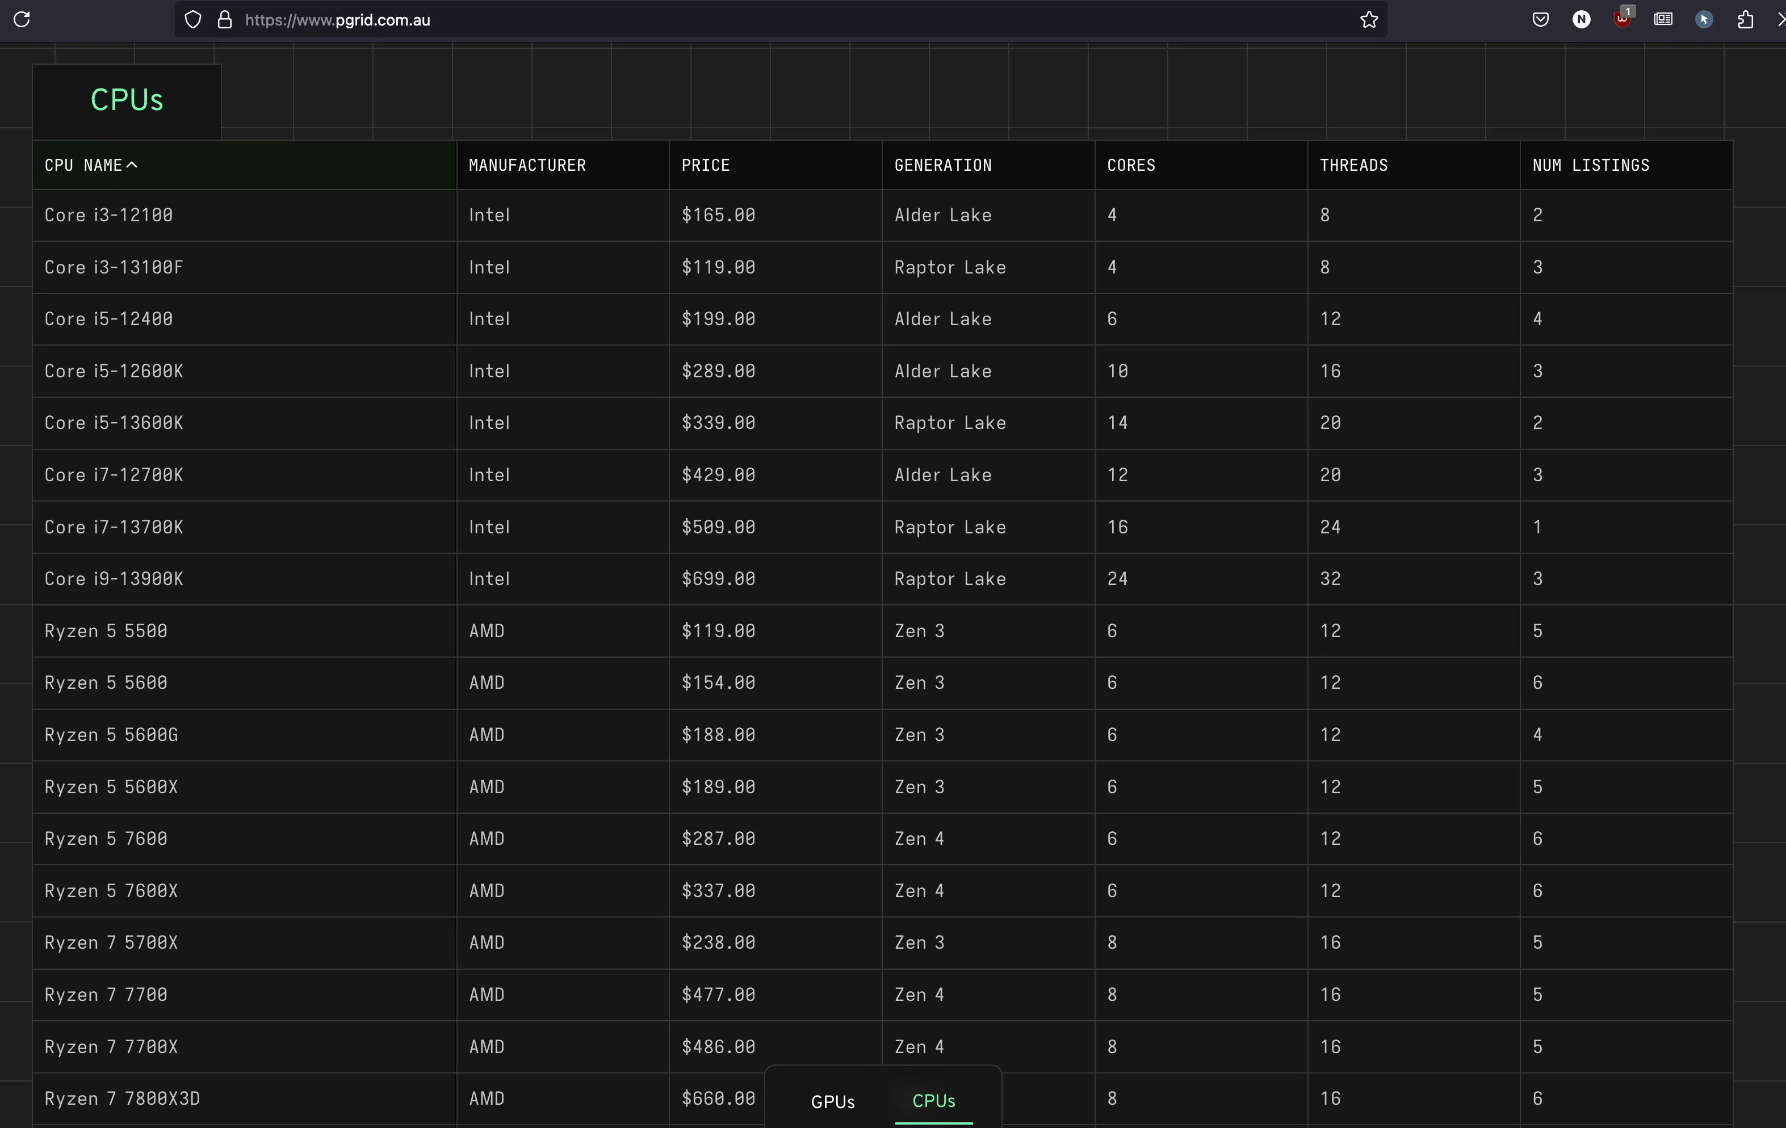The width and height of the screenshot is (1786, 1128).
Task: Open site security padlock info
Action: click(x=225, y=20)
